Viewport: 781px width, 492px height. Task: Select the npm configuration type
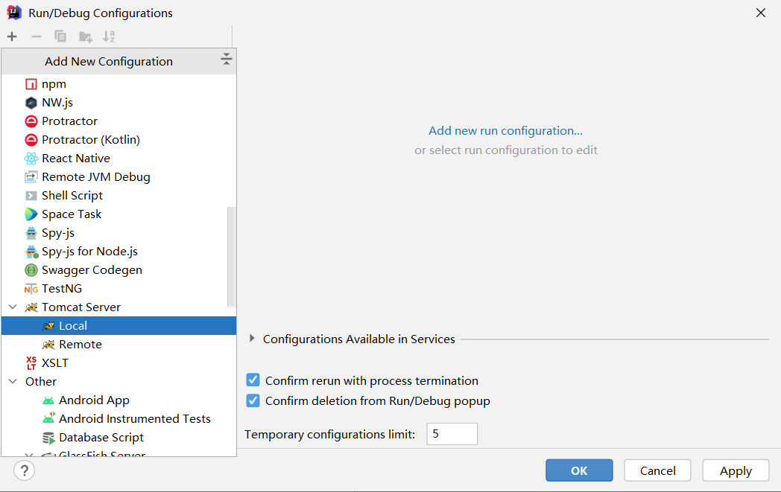119,84
